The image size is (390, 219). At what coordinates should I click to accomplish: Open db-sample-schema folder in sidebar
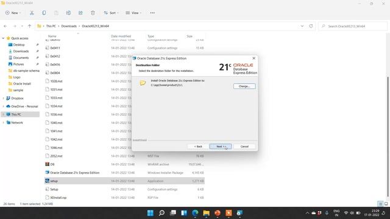26,71
